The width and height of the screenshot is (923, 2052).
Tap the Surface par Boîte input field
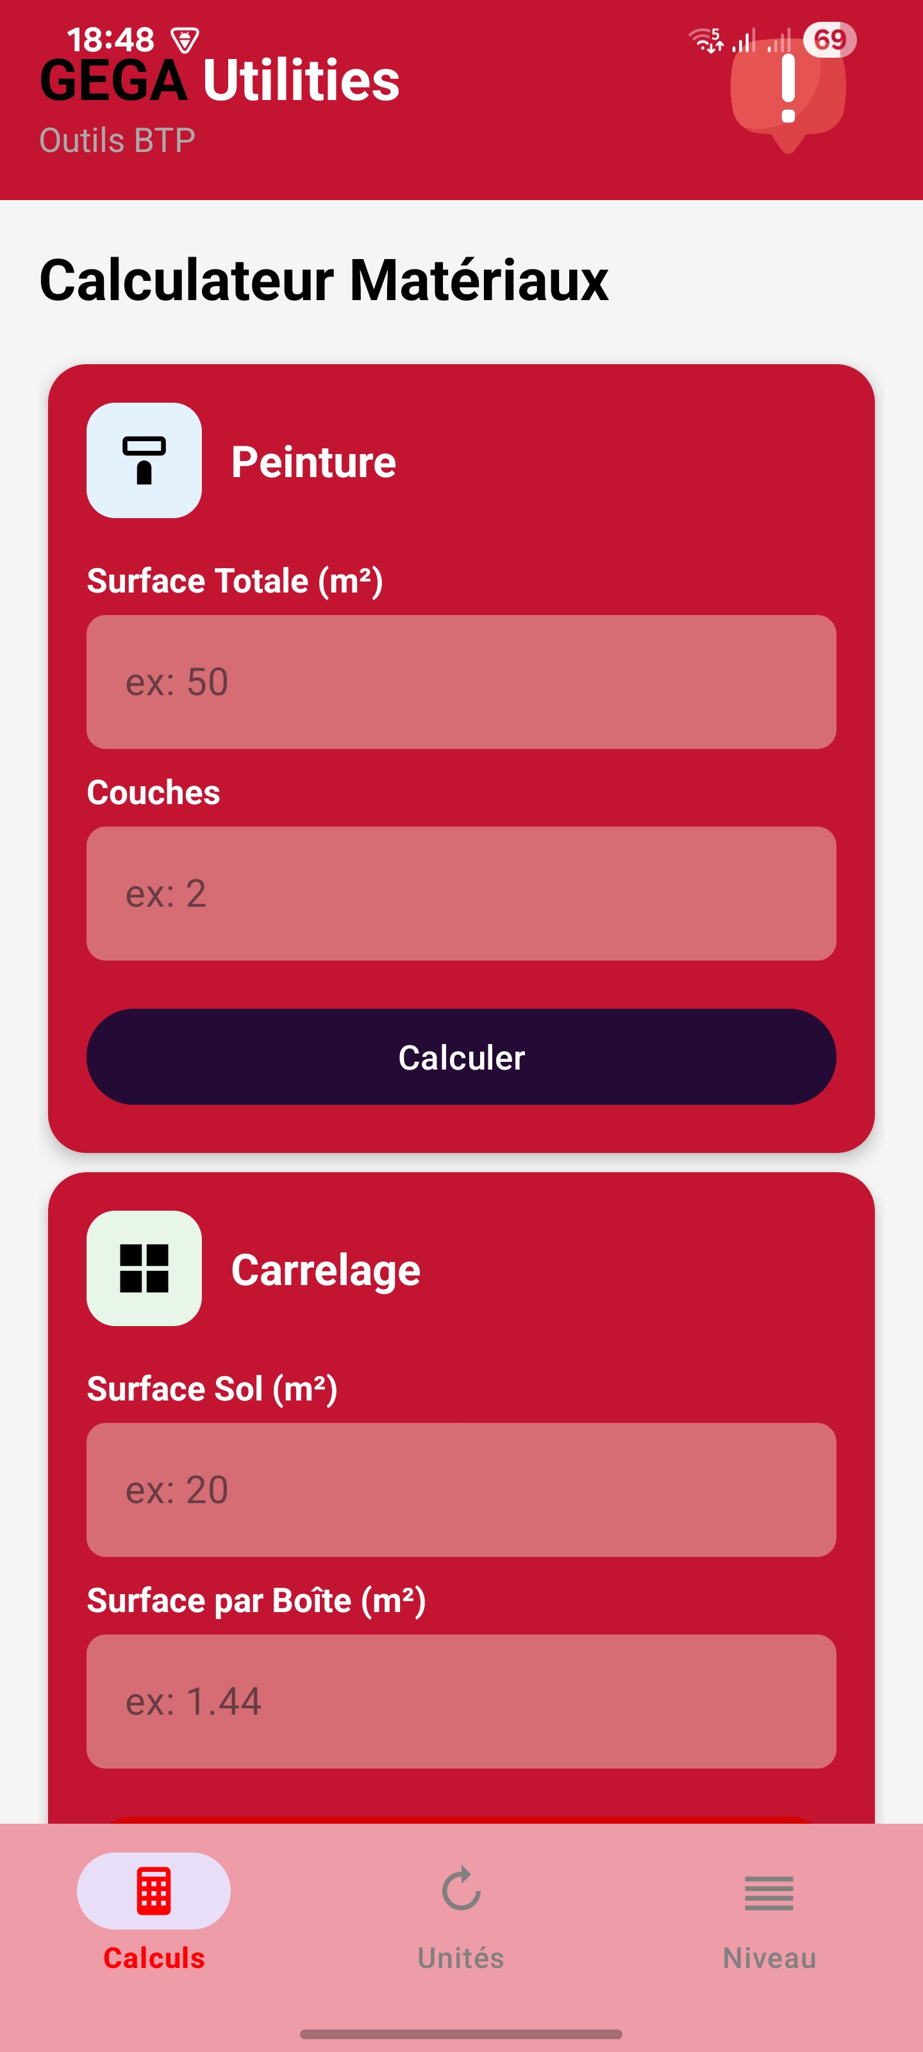coord(462,1701)
